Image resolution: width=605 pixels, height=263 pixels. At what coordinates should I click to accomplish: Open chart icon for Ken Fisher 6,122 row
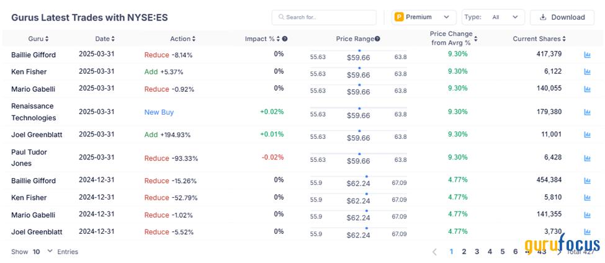point(587,72)
